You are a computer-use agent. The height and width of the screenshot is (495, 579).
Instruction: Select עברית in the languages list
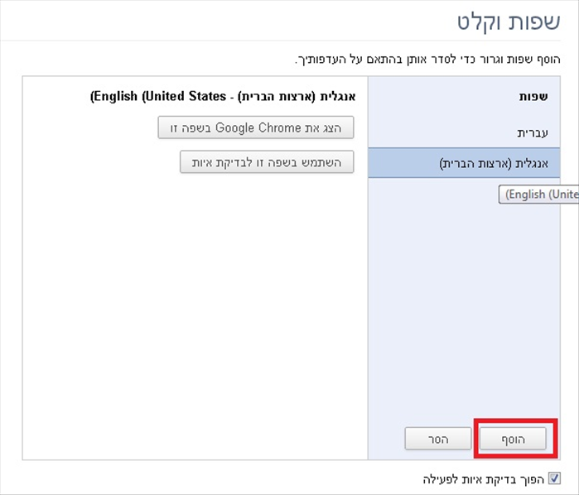coord(464,133)
